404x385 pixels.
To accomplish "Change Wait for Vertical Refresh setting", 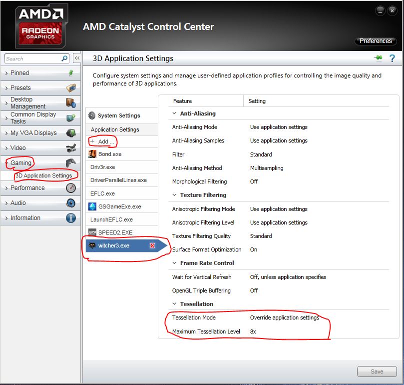I will pos(288,277).
